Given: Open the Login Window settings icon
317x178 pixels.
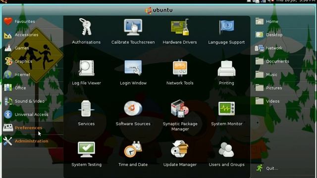Looking at the screenshot, I should [x=133, y=68].
